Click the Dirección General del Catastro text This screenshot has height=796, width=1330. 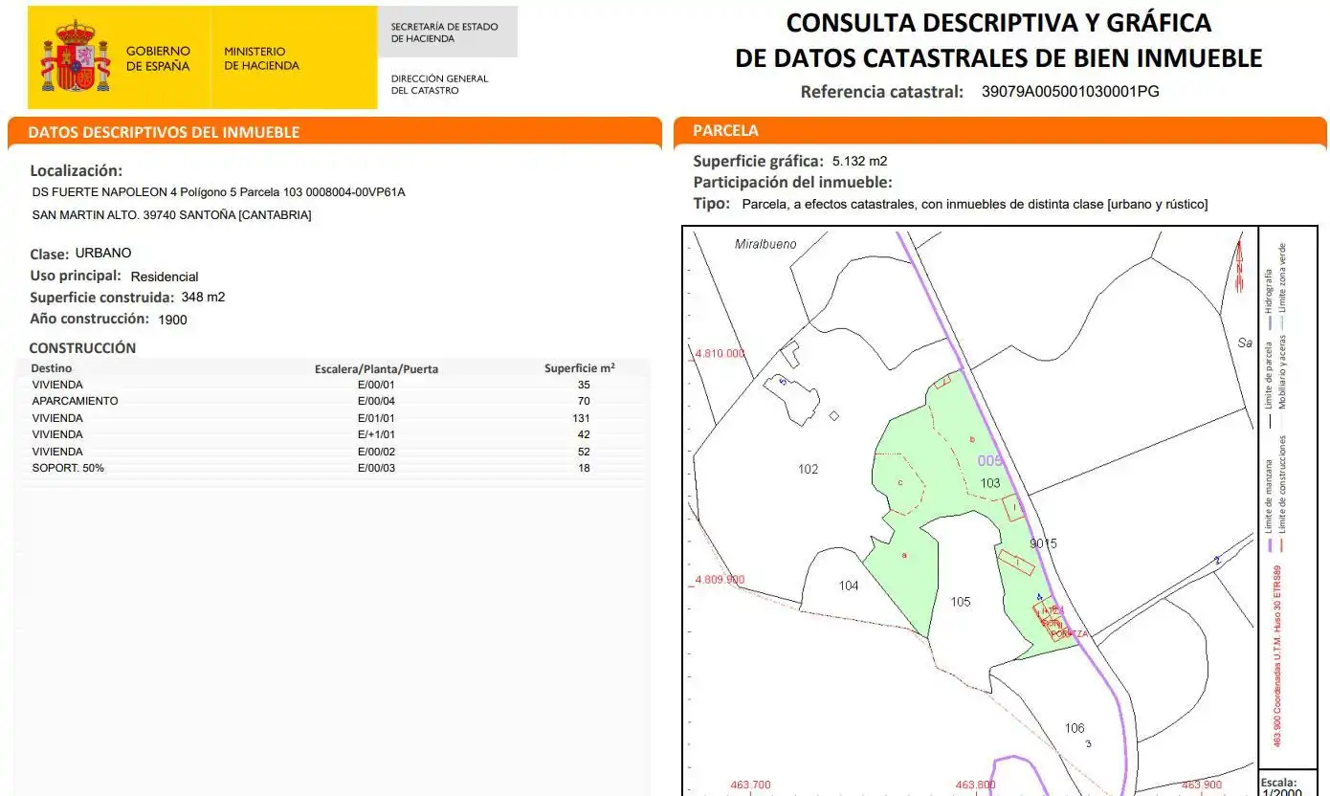click(439, 84)
